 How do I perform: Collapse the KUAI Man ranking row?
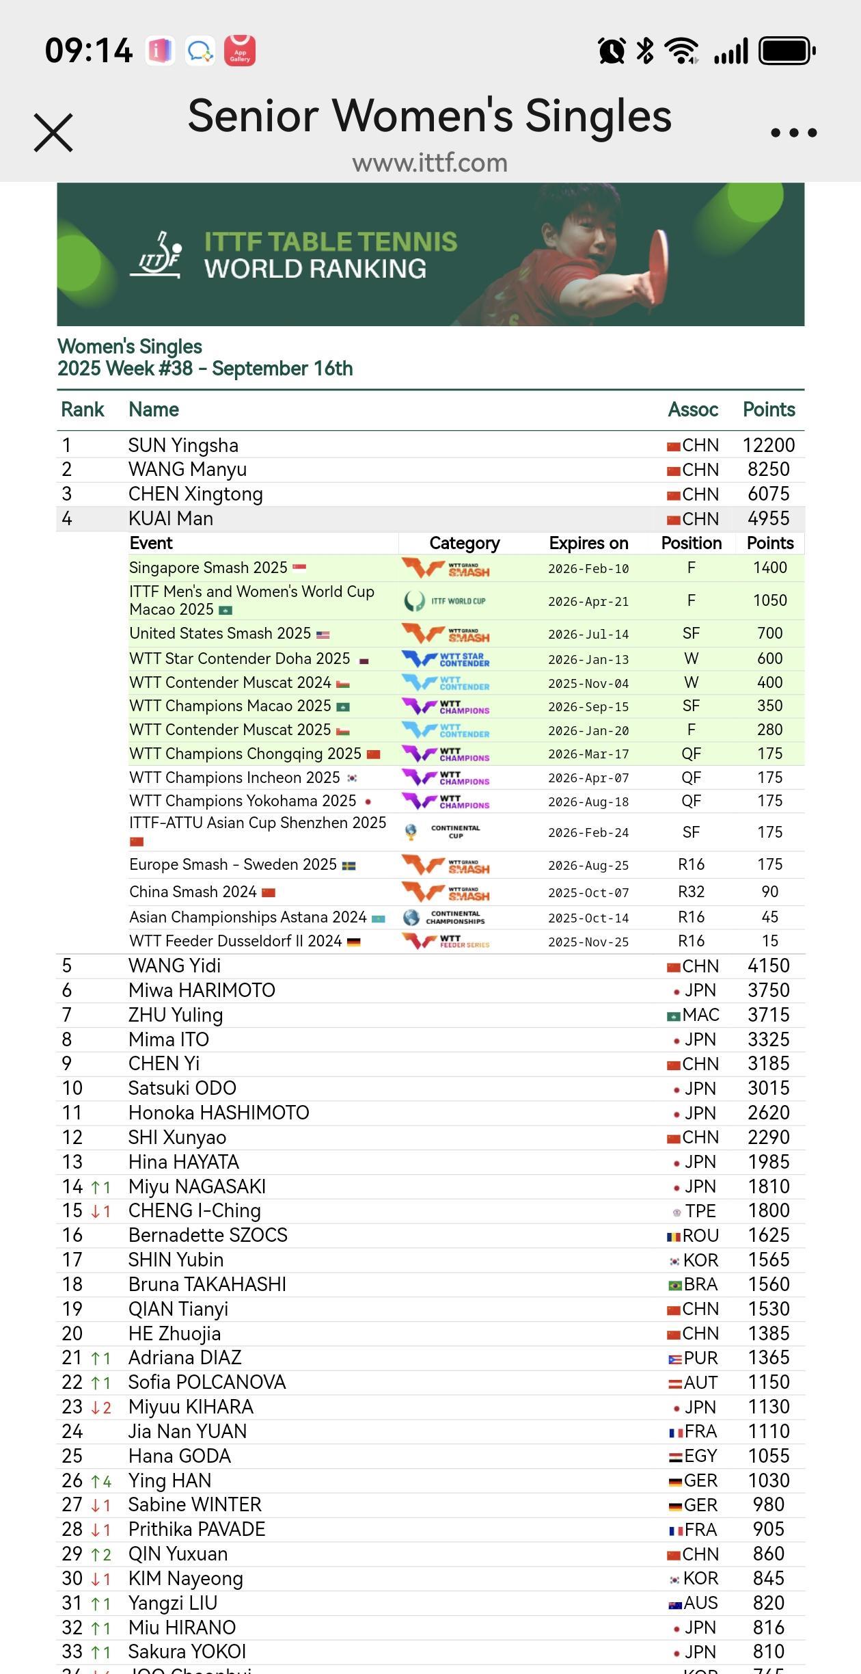pos(430,518)
